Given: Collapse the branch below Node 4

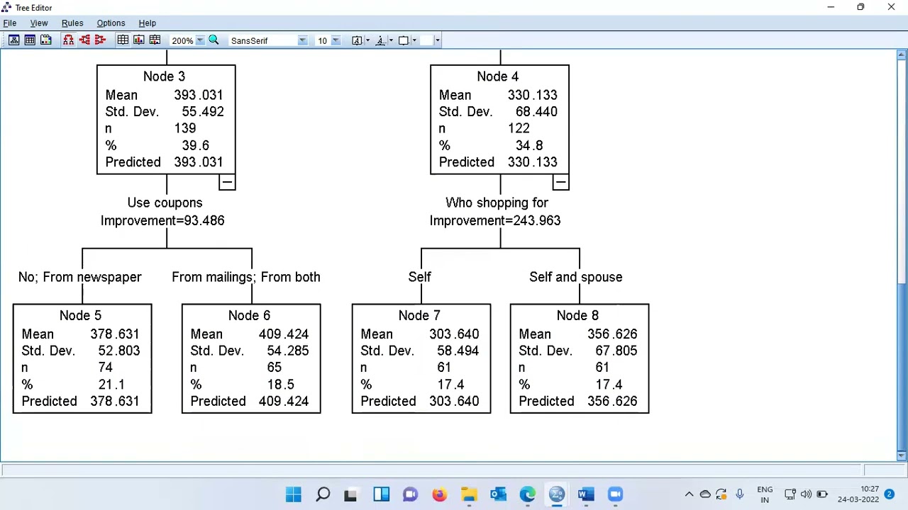Looking at the screenshot, I should coord(560,182).
